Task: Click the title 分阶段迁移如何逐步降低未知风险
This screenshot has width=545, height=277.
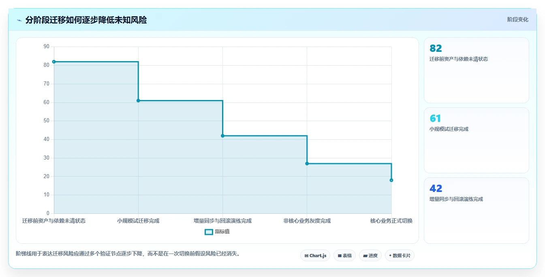Action: click(86, 20)
